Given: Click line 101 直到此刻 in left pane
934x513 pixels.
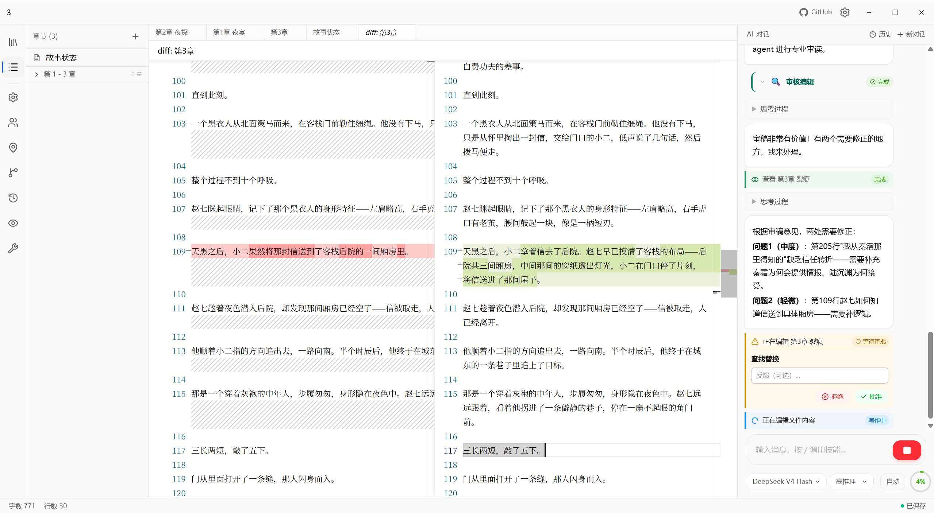Looking at the screenshot, I should pyautogui.click(x=210, y=95).
